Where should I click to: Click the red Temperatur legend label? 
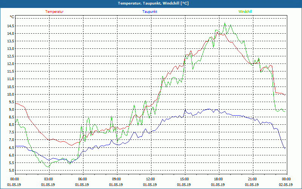coord(54,12)
